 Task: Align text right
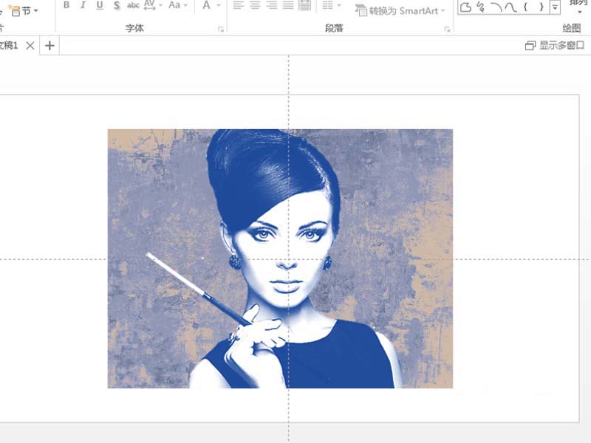tap(272, 5)
